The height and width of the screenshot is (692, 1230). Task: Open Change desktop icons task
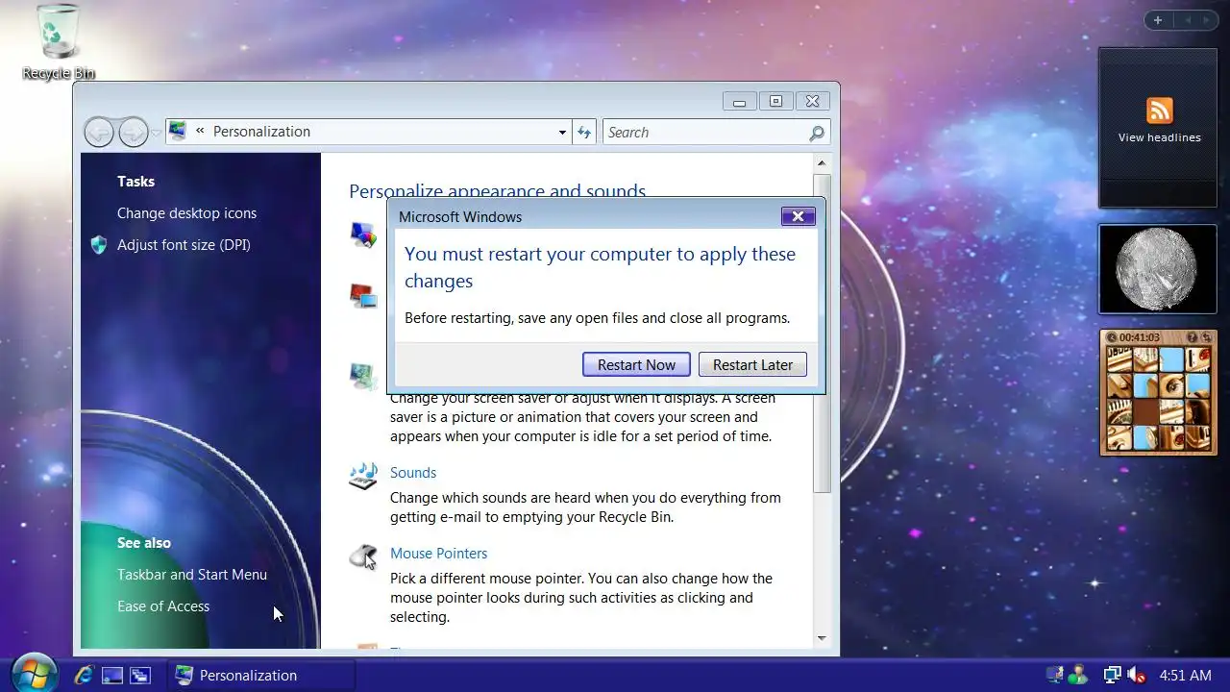[186, 213]
